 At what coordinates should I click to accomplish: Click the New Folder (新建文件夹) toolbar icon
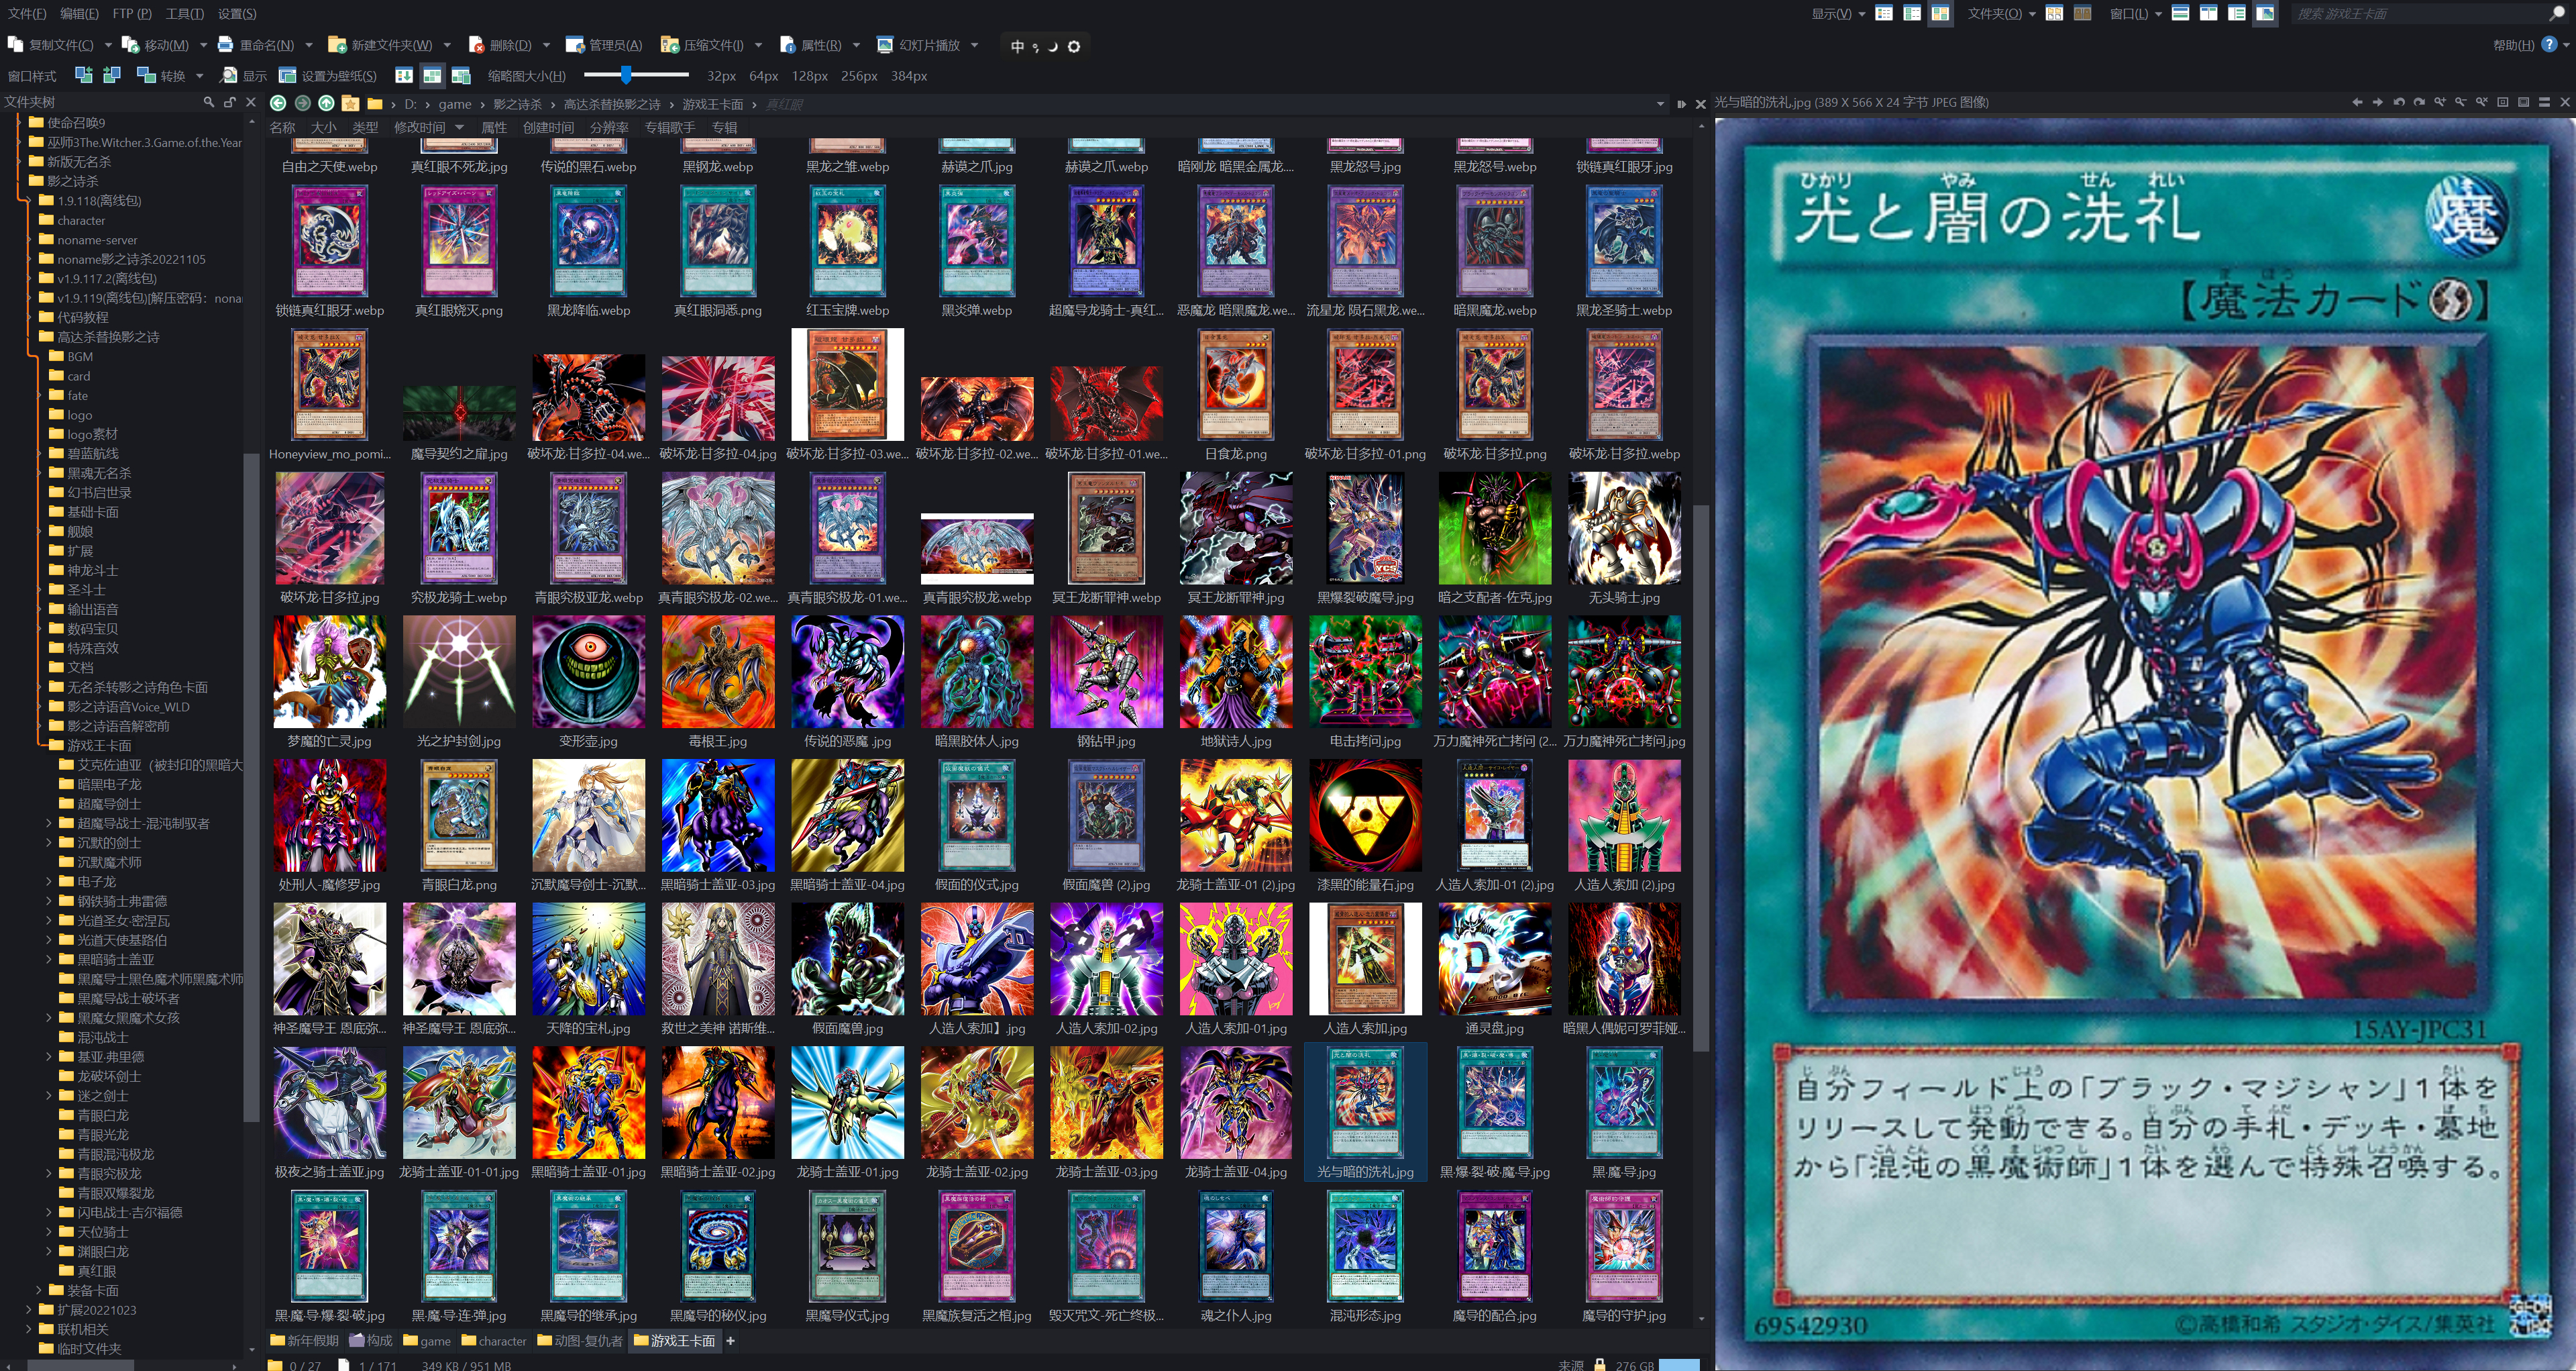click(x=337, y=45)
